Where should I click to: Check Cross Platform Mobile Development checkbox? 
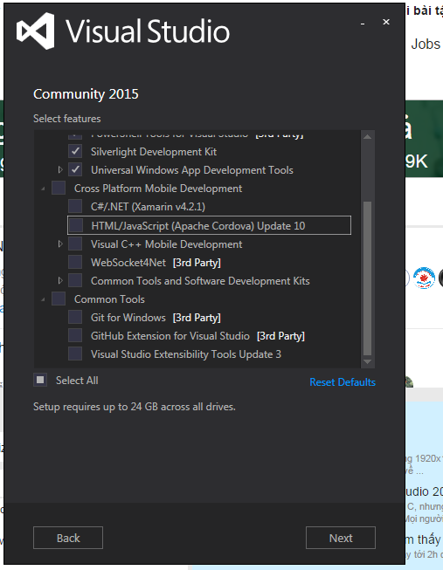click(59, 188)
